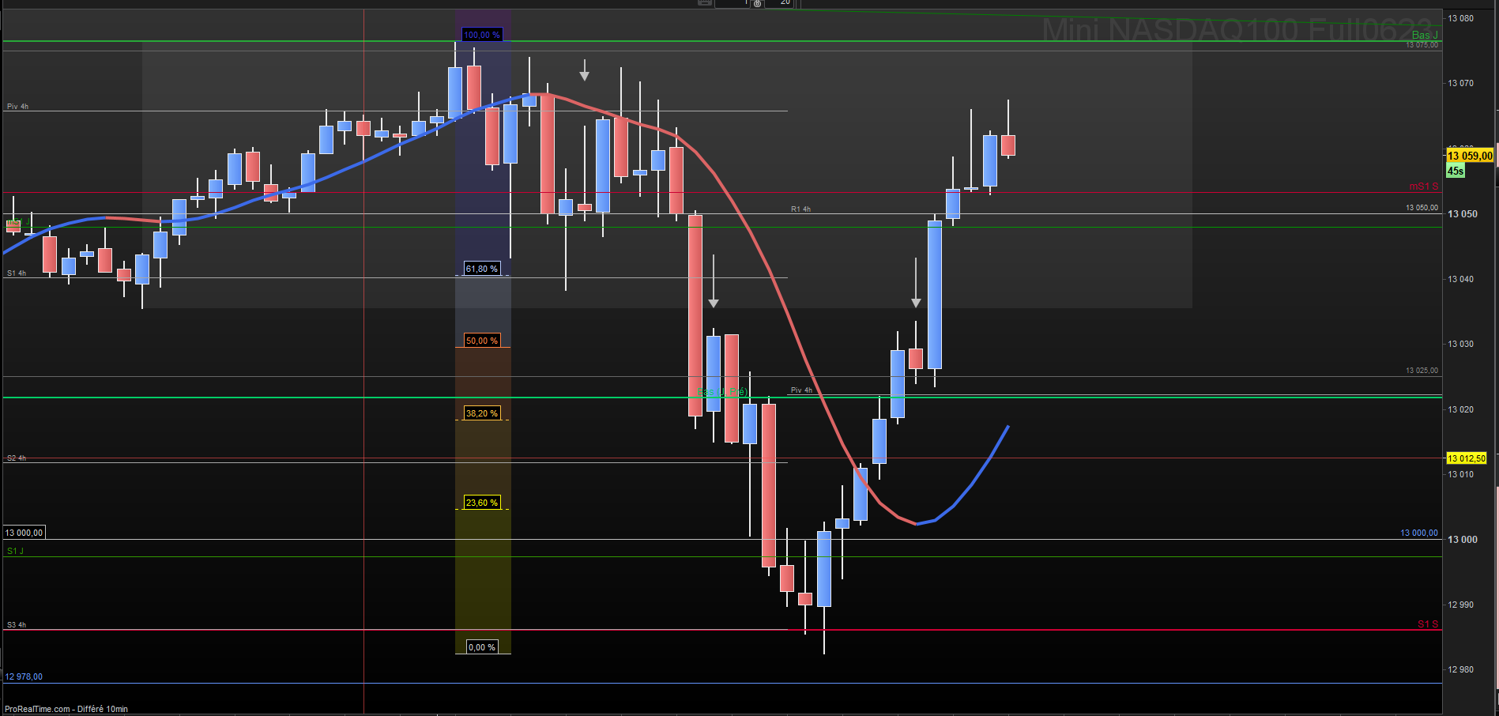Click the small 13 075,00 level label
The height and width of the screenshot is (716, 1499).
coord(1422,45)
